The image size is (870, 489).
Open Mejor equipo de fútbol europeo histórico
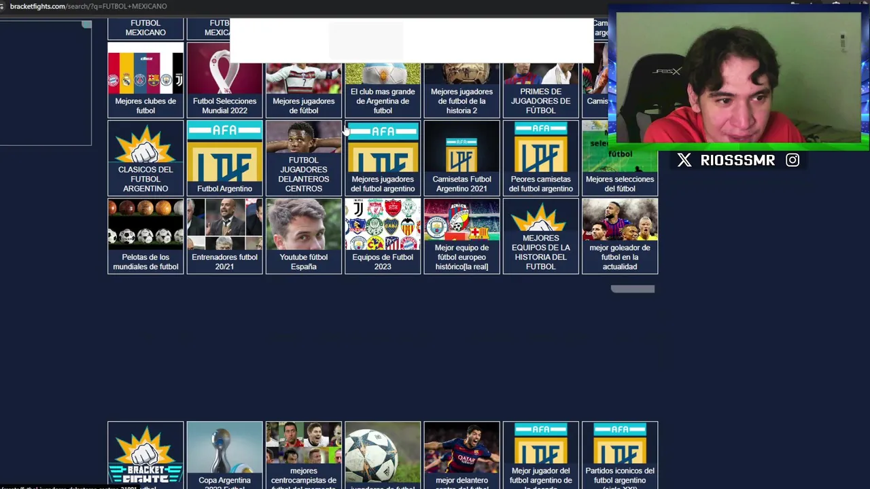[x=462, y=236]
